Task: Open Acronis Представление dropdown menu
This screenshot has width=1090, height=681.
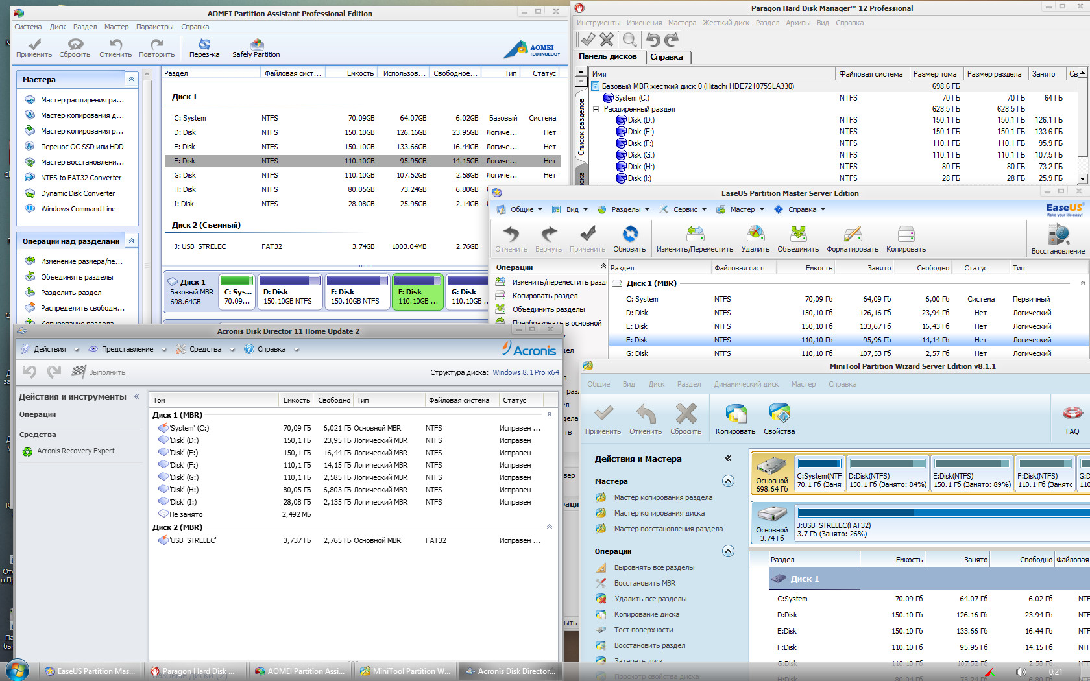Action: (x=128, y=349)
